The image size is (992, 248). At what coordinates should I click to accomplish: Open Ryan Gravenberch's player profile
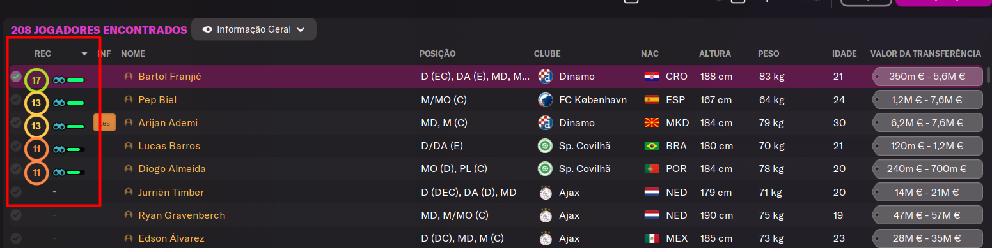pyautogui.click(x=182, y=215)
